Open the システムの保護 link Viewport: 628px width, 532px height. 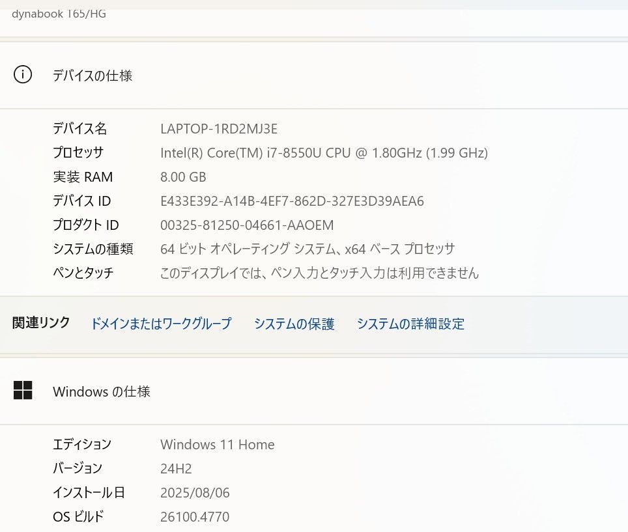click(294, 324)
